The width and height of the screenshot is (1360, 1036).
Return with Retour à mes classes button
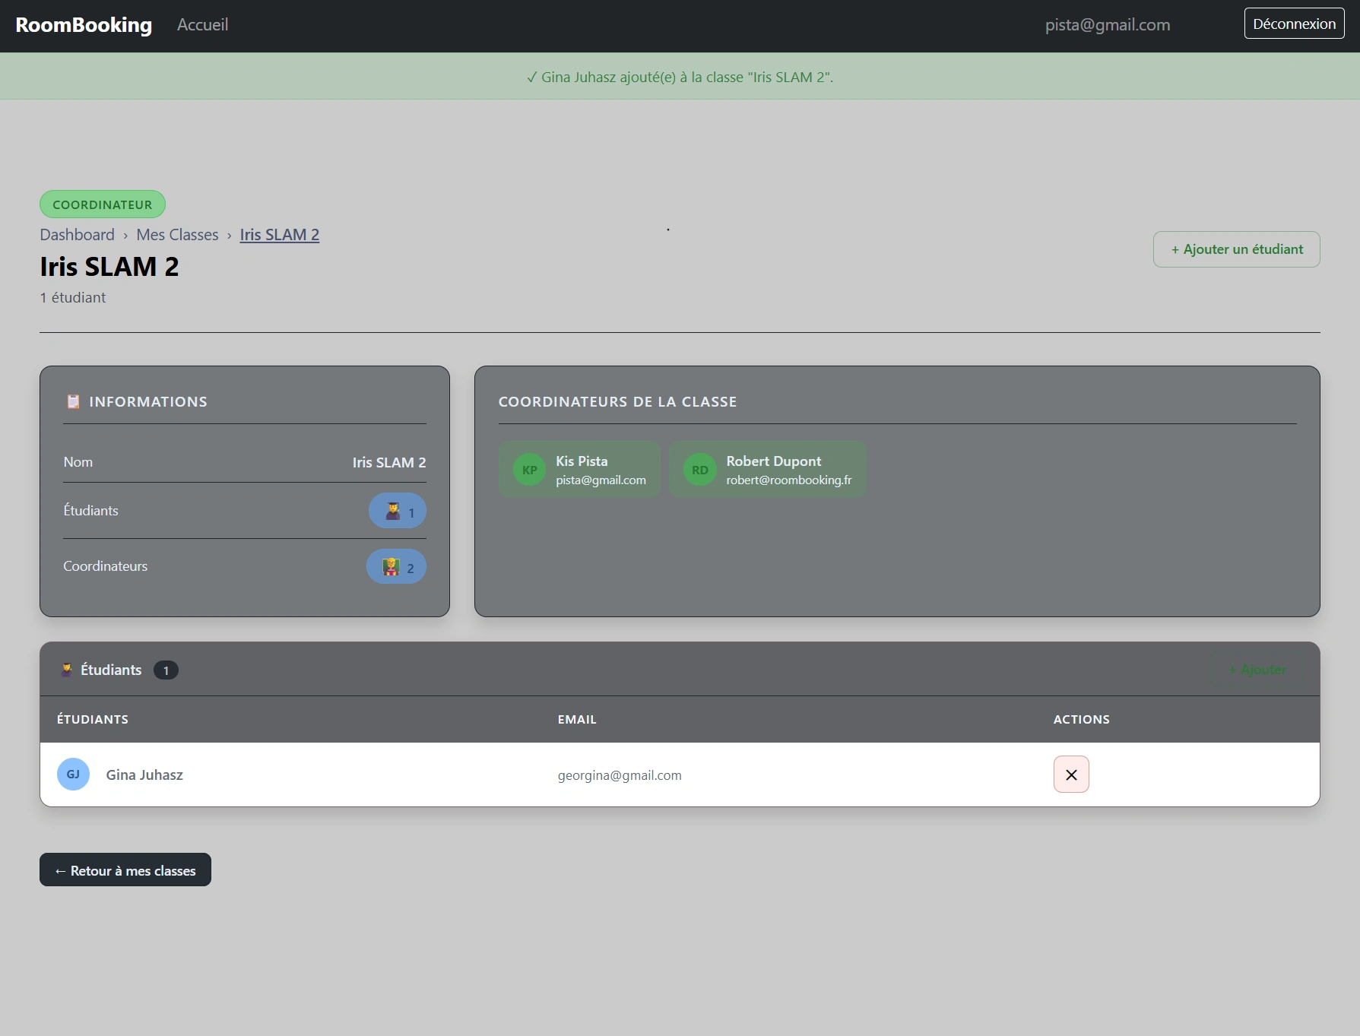click(125, 870)
